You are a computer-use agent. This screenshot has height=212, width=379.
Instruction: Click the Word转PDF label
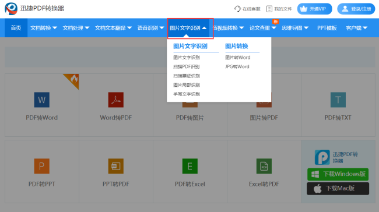[116, 118]
